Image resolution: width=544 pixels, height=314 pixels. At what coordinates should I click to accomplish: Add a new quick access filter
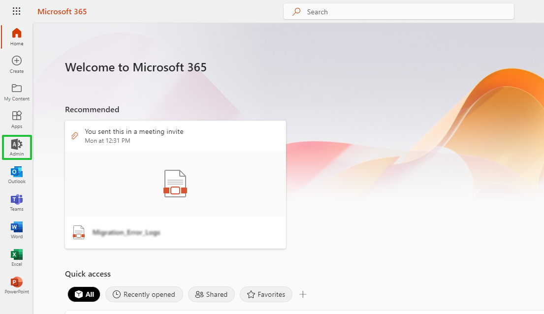tap(303, 294)
